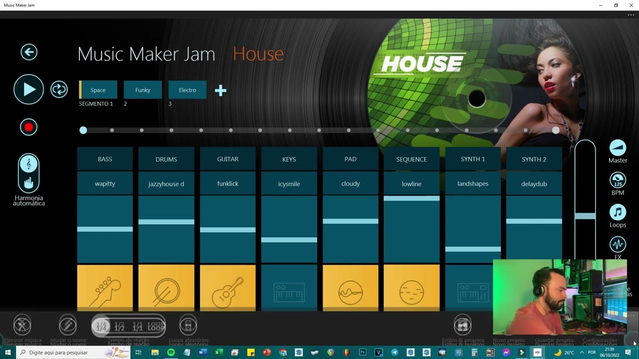Toggle the Pad waveform instrument tile

(350, 288)
